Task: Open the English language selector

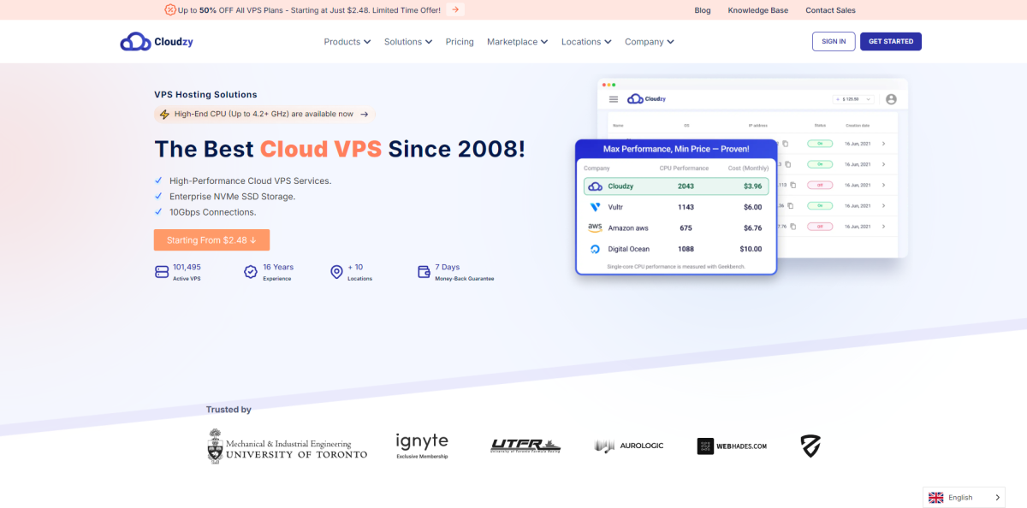Action: (964, 498)
